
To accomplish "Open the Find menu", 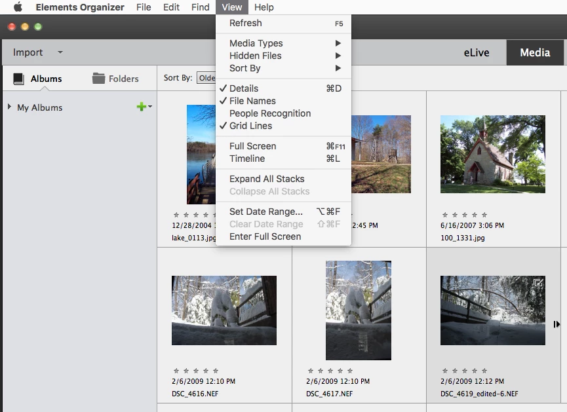I will pos(201,7).
